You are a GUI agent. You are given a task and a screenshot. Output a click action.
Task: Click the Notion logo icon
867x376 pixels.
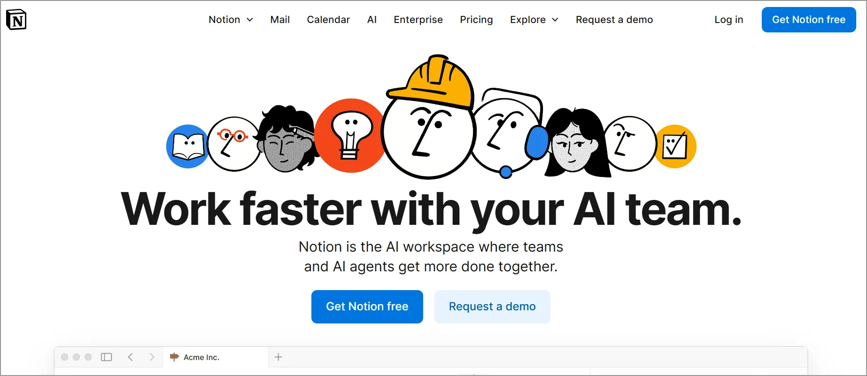coord(16,20)
